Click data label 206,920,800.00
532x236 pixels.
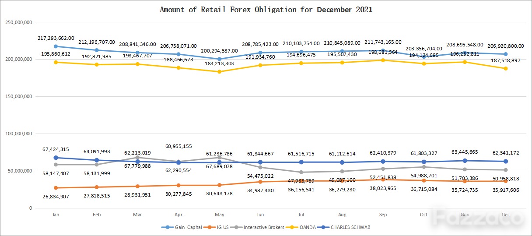pyautogui.click(x=506, y=46)
